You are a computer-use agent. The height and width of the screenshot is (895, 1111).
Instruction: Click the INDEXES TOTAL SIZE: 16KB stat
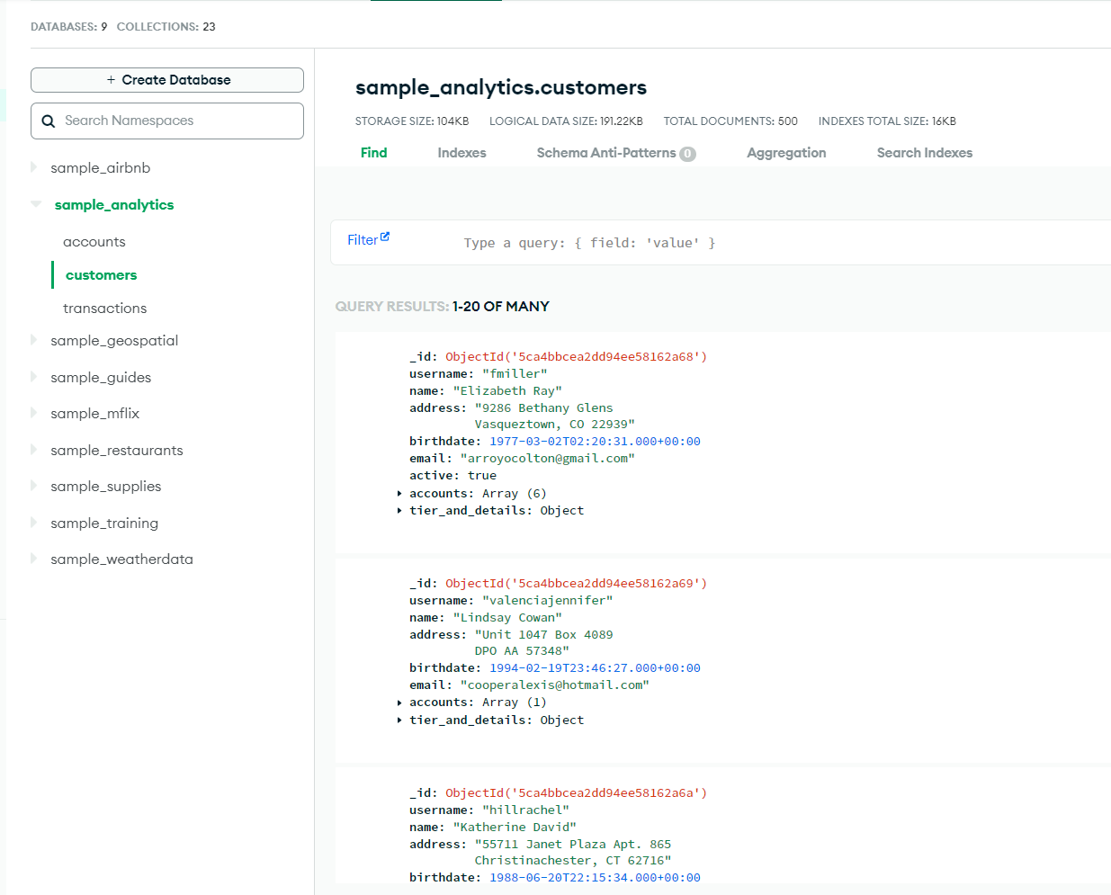[887, 121]
